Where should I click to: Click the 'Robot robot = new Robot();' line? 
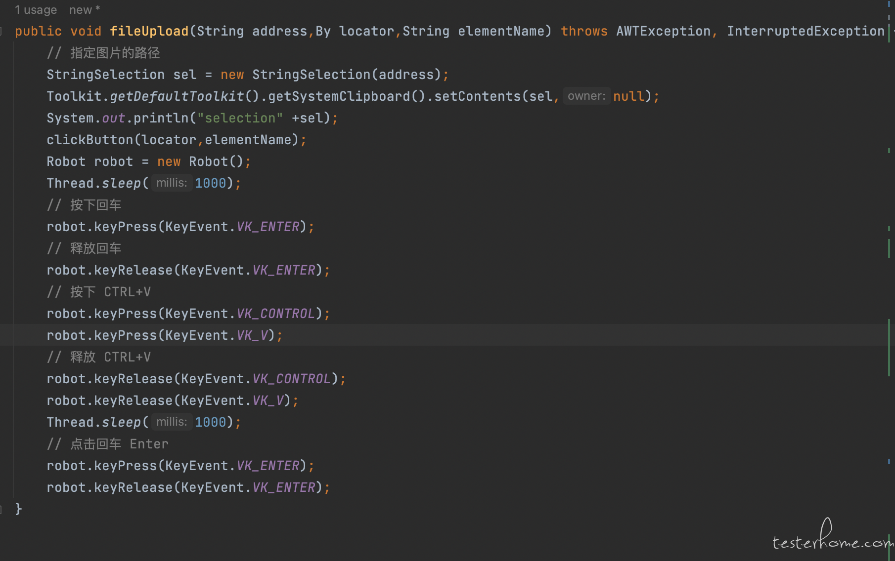tap(149, 161)
